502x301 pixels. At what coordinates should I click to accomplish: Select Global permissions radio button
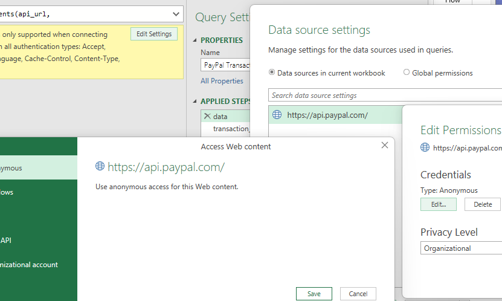tap(407, 73)
